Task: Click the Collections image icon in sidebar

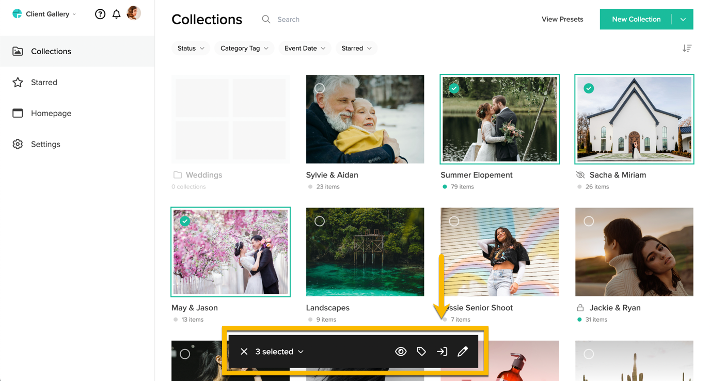Action: [18, 51]
